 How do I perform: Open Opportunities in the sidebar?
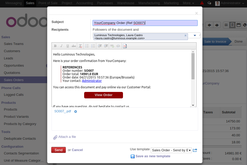[x=14, y=66]
